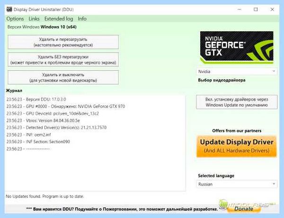Image resolution: width=284 pixels, height=218 pixels.
Task: Click the 'Журнал' log heading
Action: [x=14, y=91]
